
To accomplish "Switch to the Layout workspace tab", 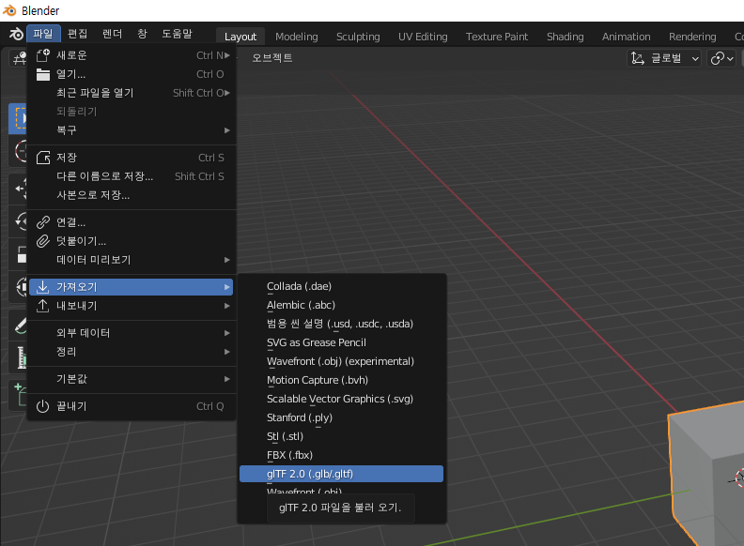I will [240, 37].
